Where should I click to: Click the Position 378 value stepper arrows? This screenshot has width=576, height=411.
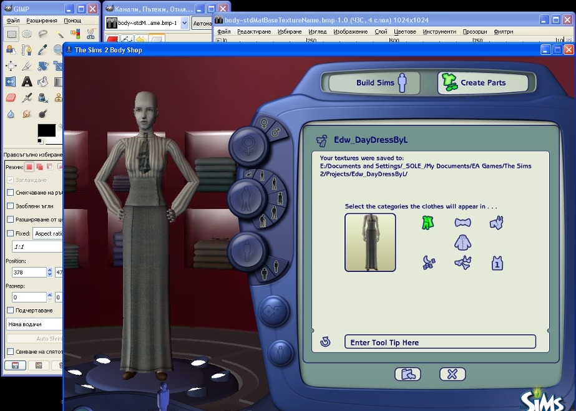pos(49,272)
